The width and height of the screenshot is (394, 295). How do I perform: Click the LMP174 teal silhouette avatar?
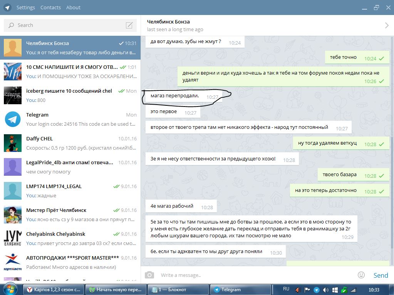point(13,191)
